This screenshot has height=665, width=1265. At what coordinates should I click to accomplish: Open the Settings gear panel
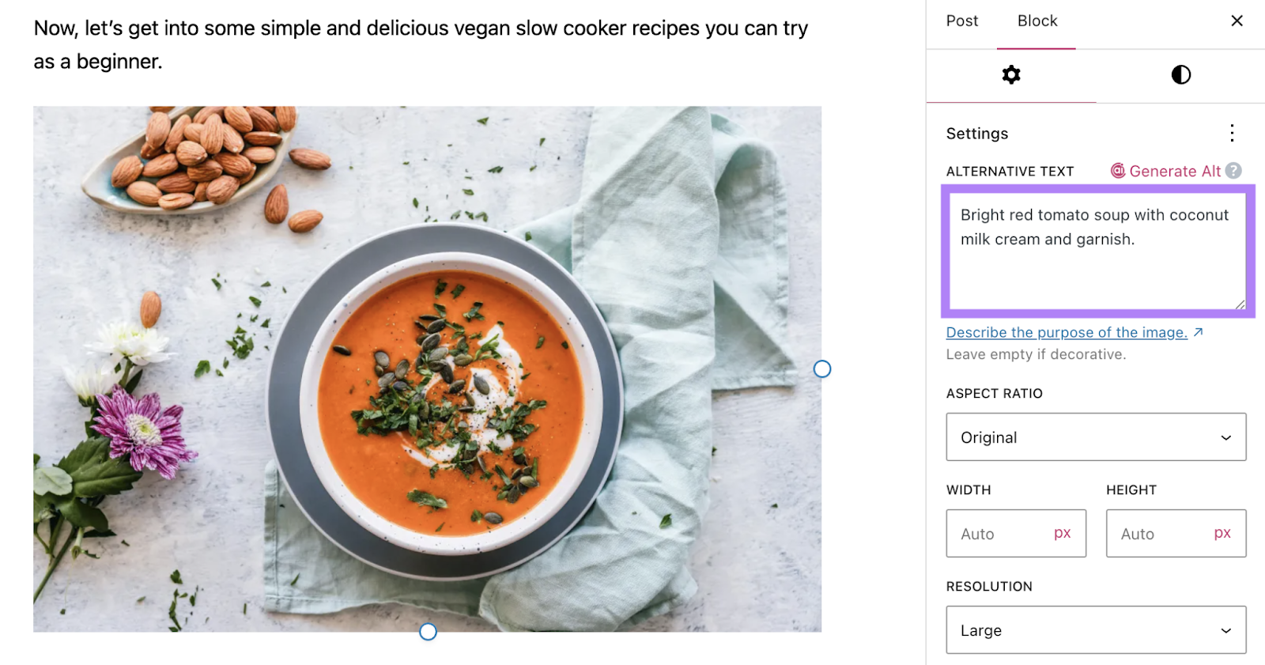(1012, 75)
